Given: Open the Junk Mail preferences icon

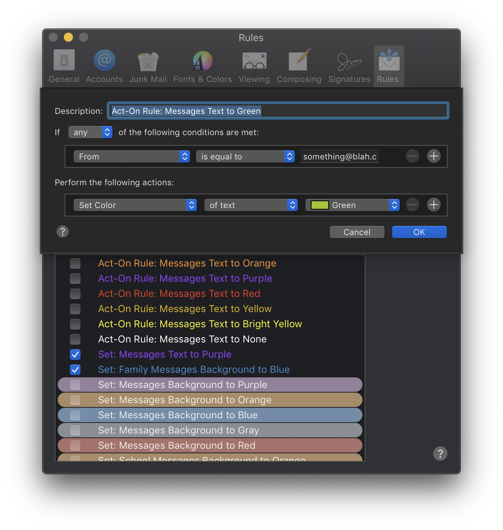Looking at the screenshot, I should click(x=148, y=66).
